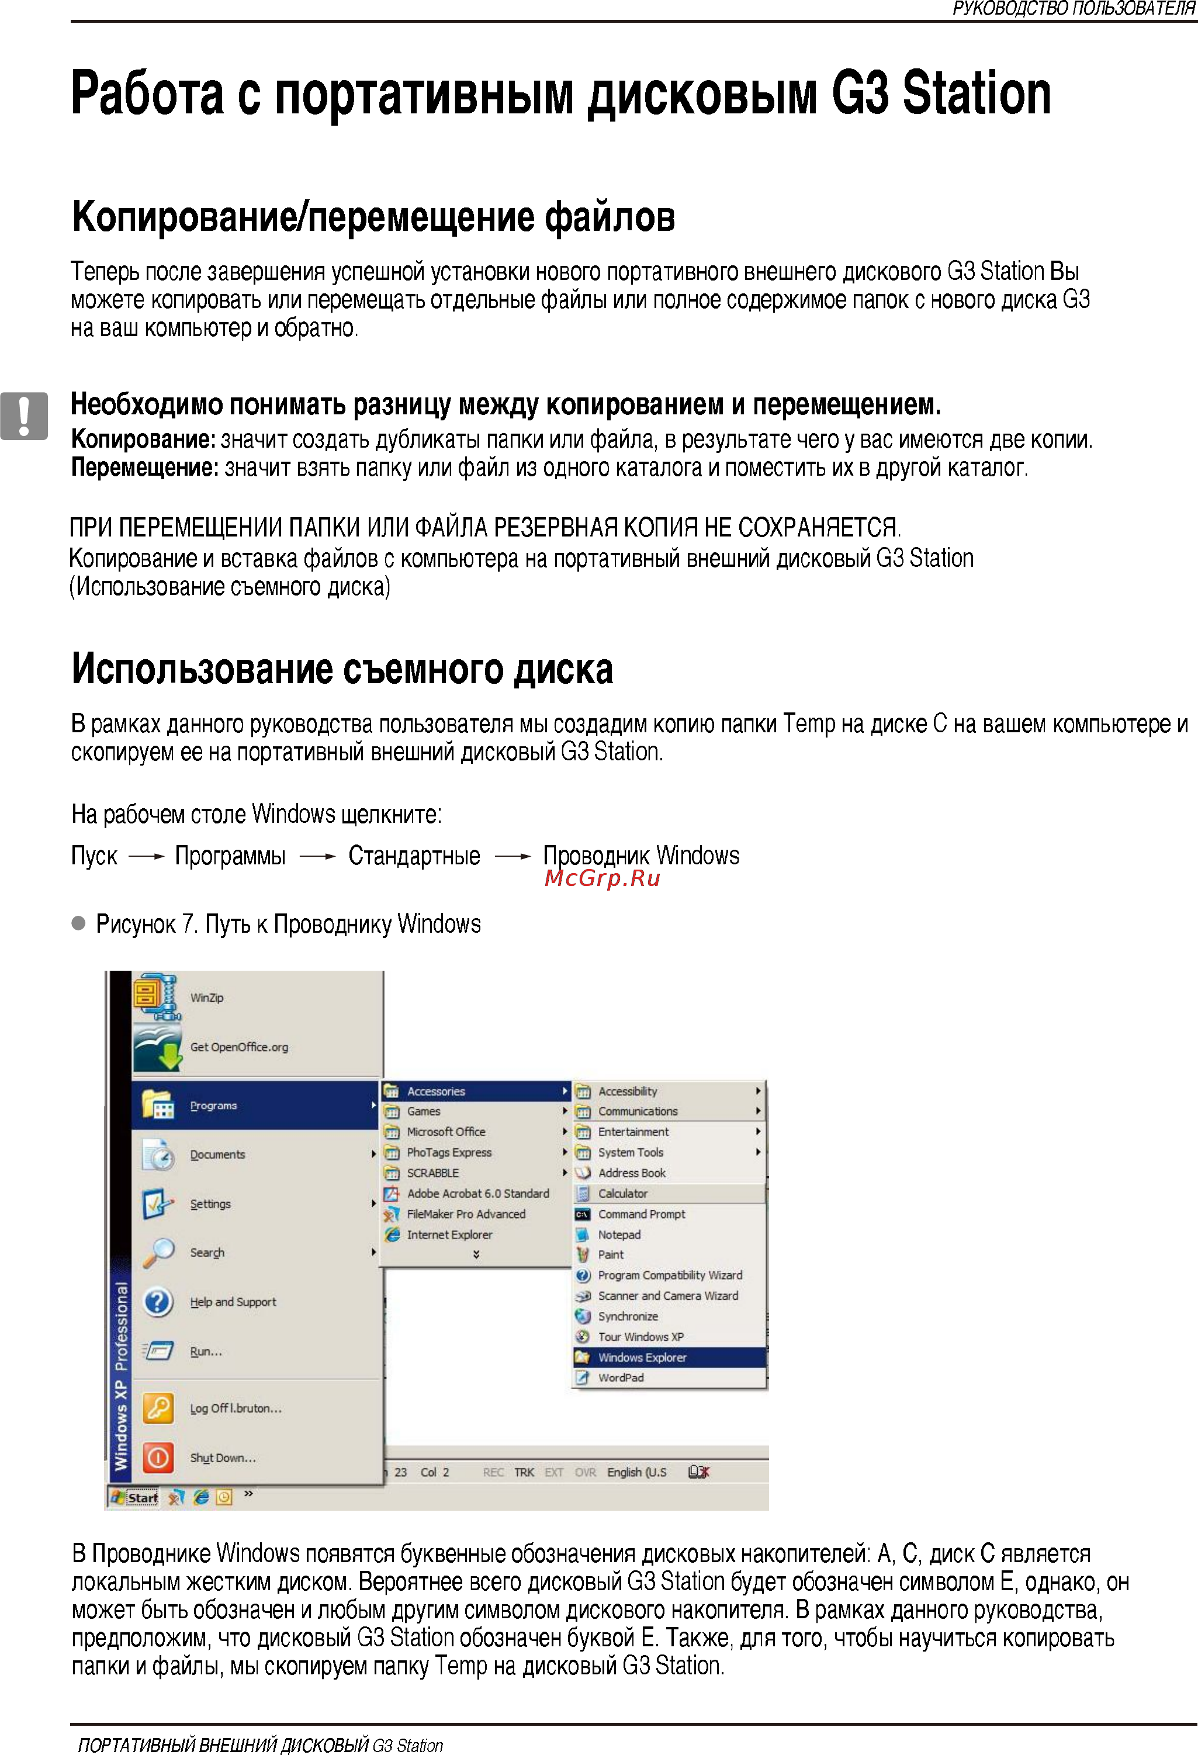Screen dimensions: 1198x1755
Task: Expand the Accessibility submenu arrow
Action: tap(757, 1091)
